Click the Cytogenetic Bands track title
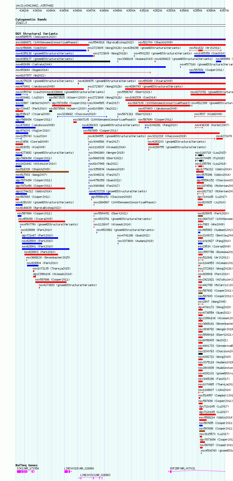This screenshot has width=233, height=481. 31,20
